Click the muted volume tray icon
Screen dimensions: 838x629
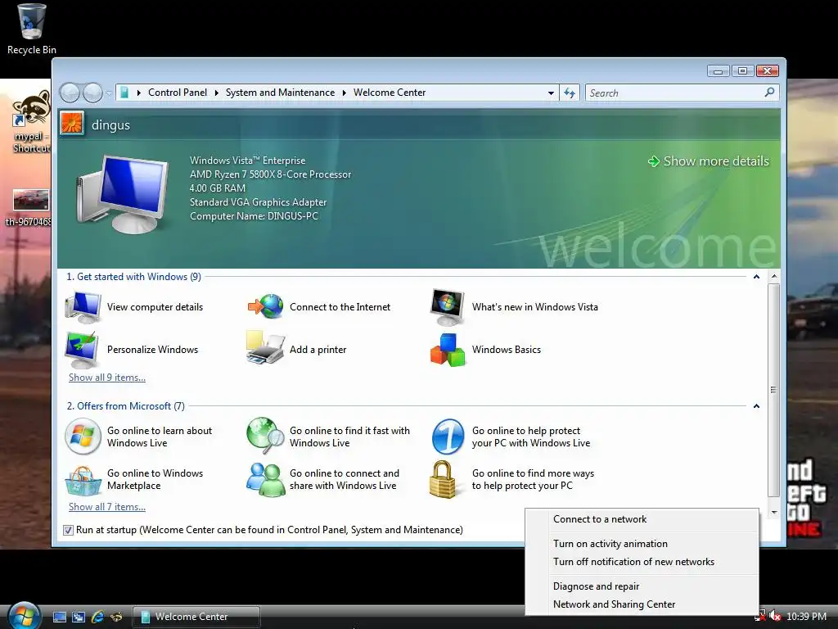(775, 617)
